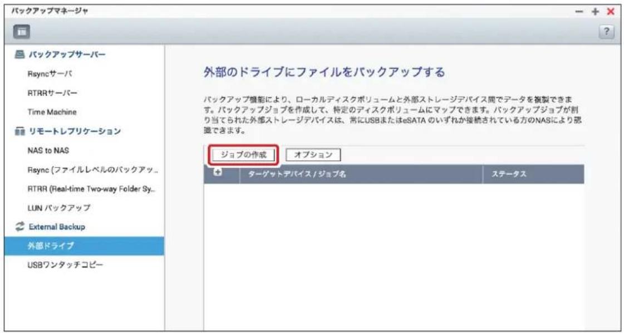This screenshot has height=333, width=624.
Task: Click the リモートレプリケーション section icon
Action: click(x=18, y=131)
